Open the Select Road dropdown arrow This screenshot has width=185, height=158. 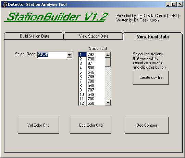click(70, 55)
